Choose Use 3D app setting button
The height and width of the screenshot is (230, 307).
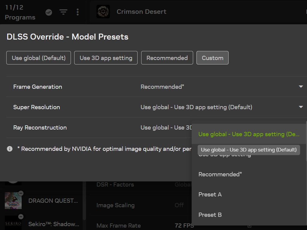tap(106, 58)
